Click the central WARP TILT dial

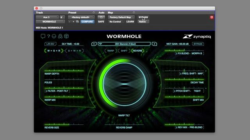pos(124,84)
